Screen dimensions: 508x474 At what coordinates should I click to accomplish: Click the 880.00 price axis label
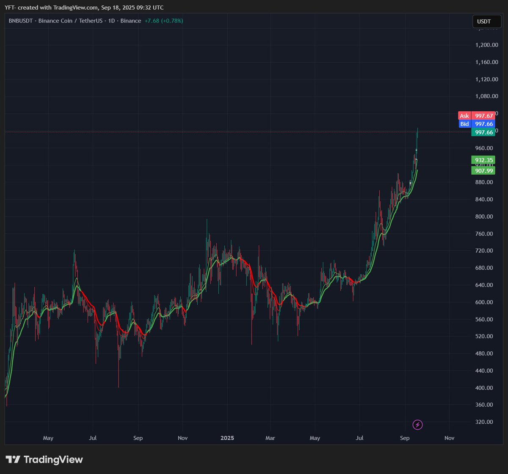(484, 182)
